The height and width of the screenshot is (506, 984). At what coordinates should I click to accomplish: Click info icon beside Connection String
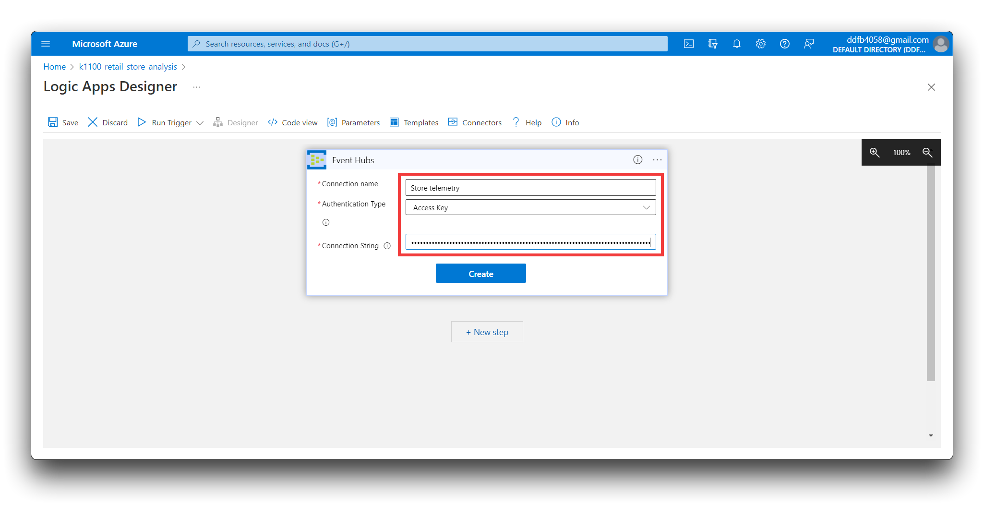pyautogui.click(x=387, y=246)
